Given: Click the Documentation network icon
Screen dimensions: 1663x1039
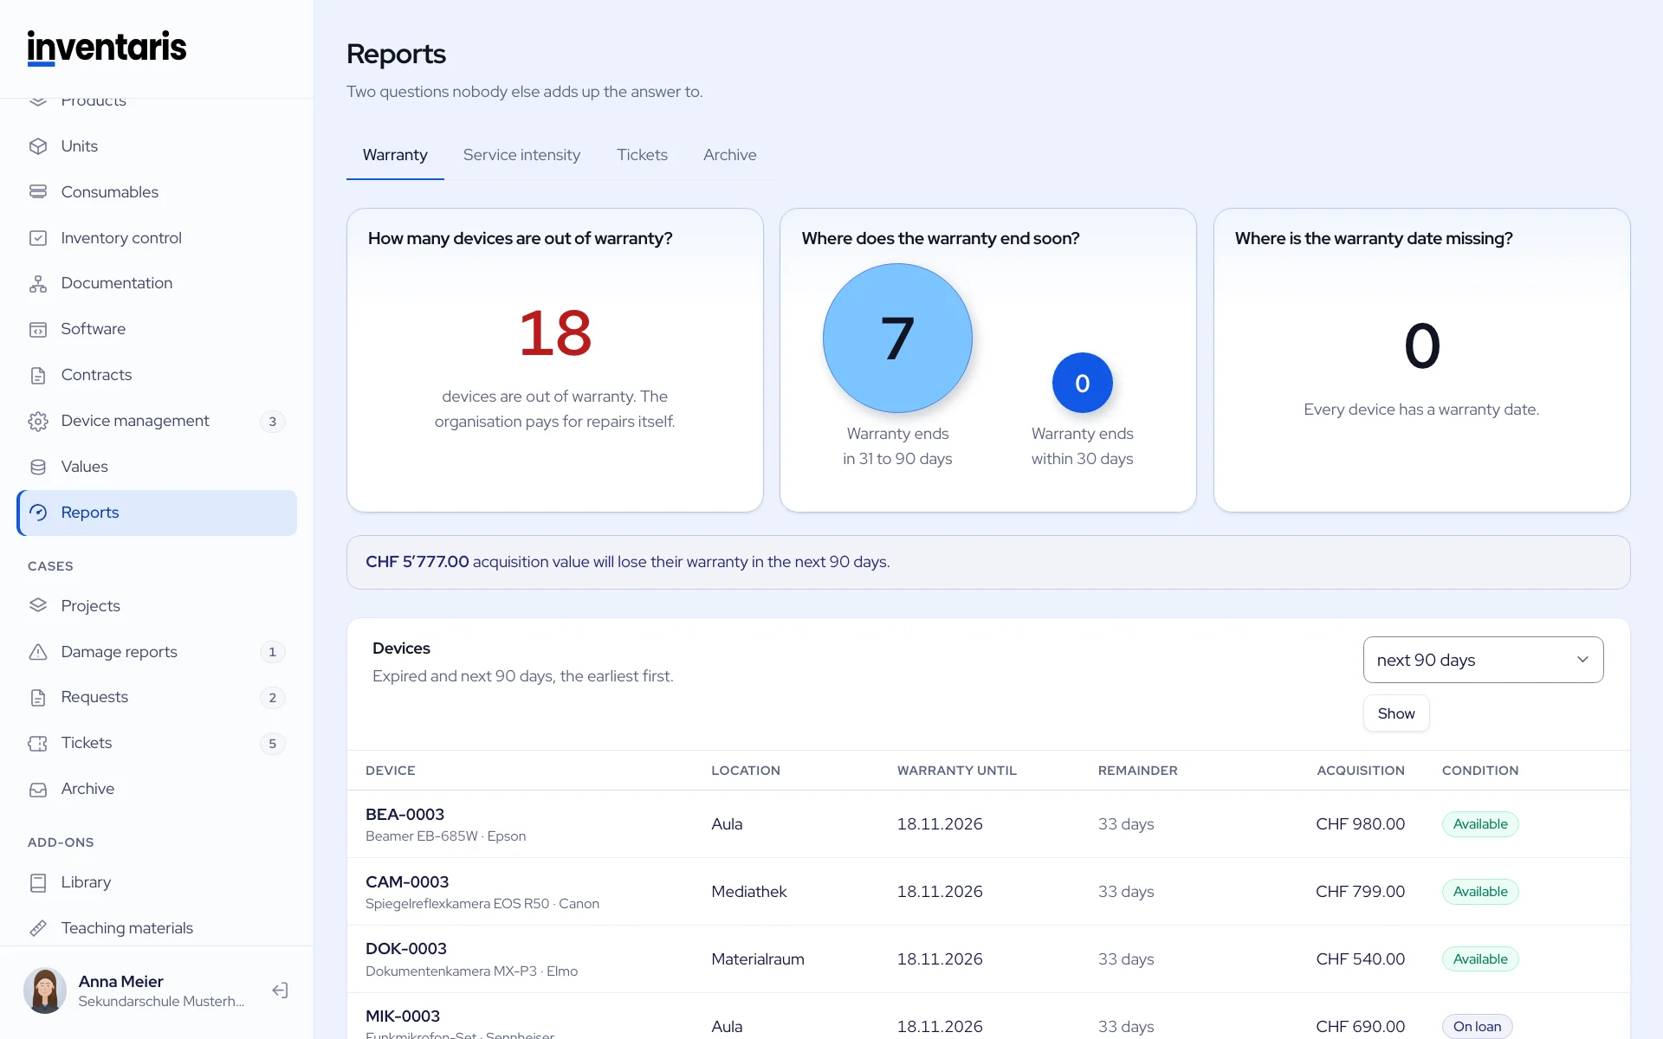Looking at the screenshot, I should 38,284.
